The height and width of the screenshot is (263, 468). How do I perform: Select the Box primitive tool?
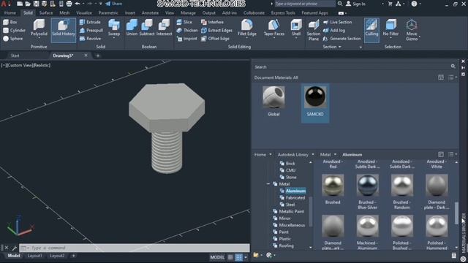10,22
